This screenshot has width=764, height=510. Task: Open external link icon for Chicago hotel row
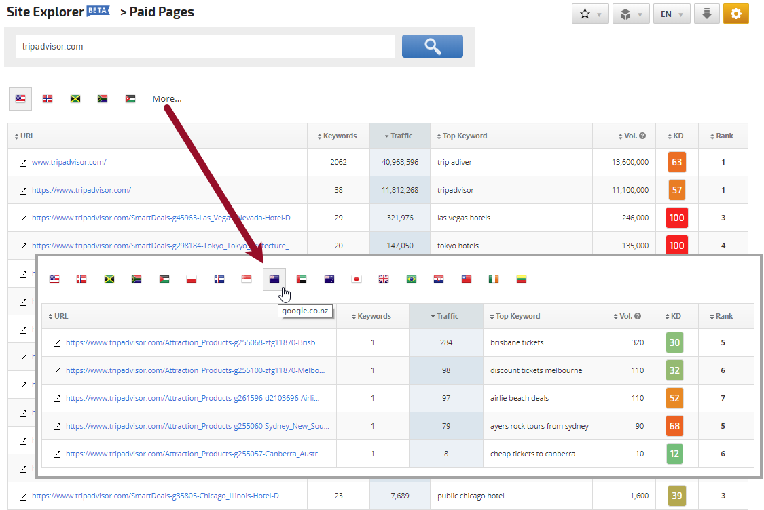click(22, 496)
